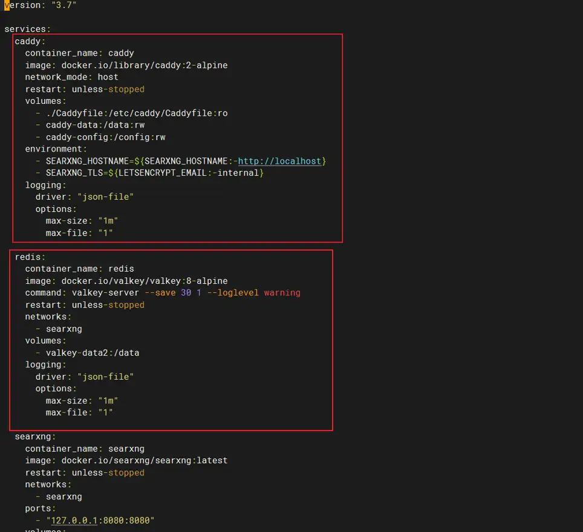Select 'caddy-data:/data:rw' volume line
Image resolution: width=583 pixels, height=532 pixels.
[x=90, y=125]
